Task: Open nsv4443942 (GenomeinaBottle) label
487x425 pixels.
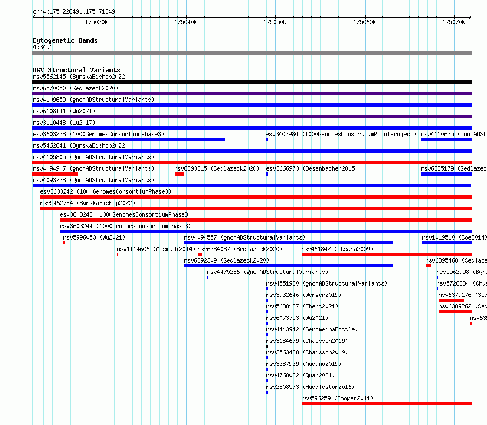Action: [x=312, y=329]
